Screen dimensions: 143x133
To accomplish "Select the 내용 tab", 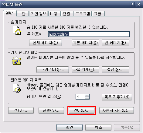I will tap(54, 14).
